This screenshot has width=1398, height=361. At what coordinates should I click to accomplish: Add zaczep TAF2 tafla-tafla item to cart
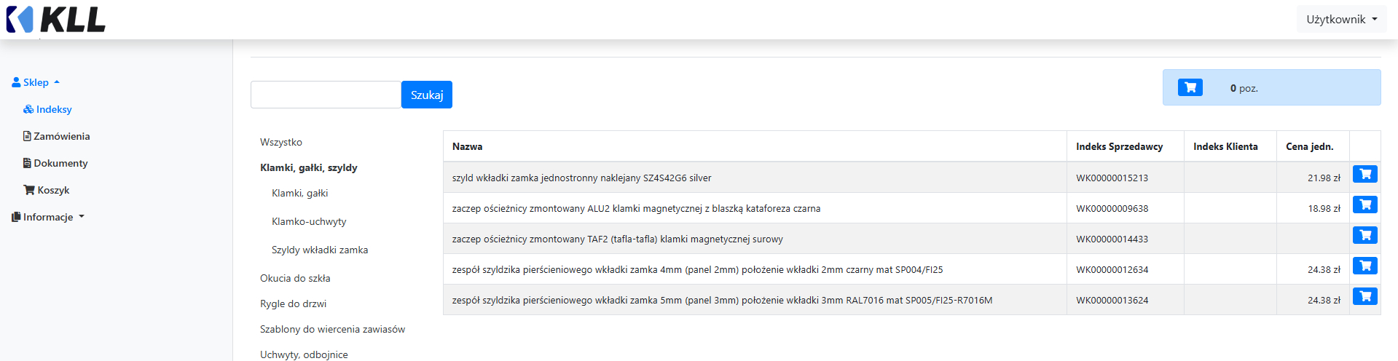pyautogui.click(x=1364, y=235)
